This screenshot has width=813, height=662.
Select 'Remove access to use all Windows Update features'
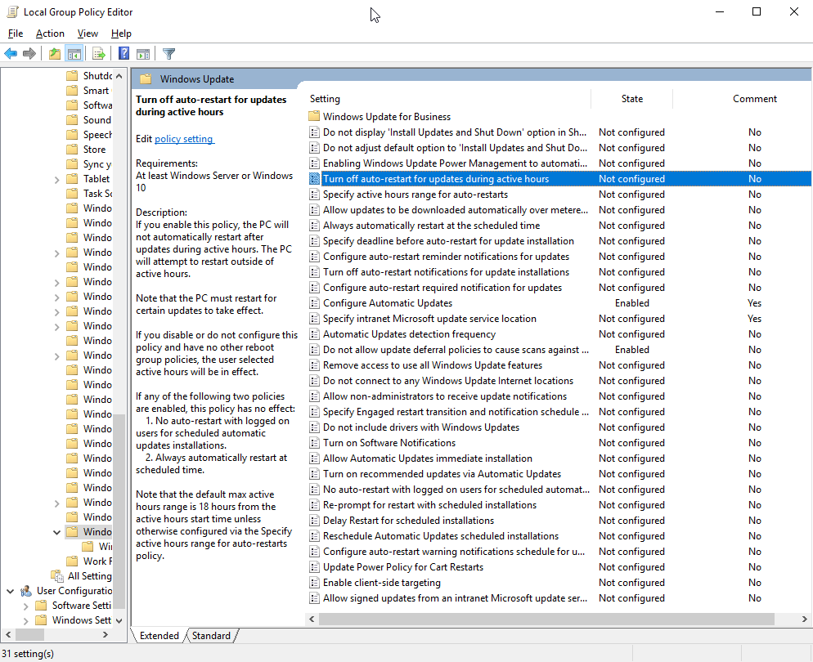point(433,365)
